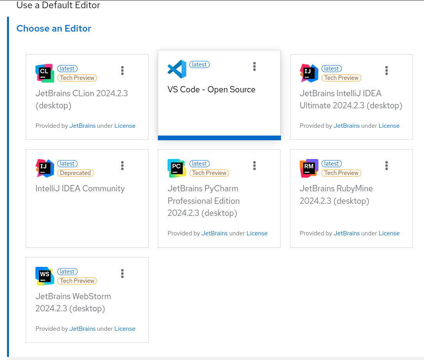Collapse the Choose an Editor section
The width and height of the screenshot is (424, 360).
pyautogui.click(x=54, y=28)
